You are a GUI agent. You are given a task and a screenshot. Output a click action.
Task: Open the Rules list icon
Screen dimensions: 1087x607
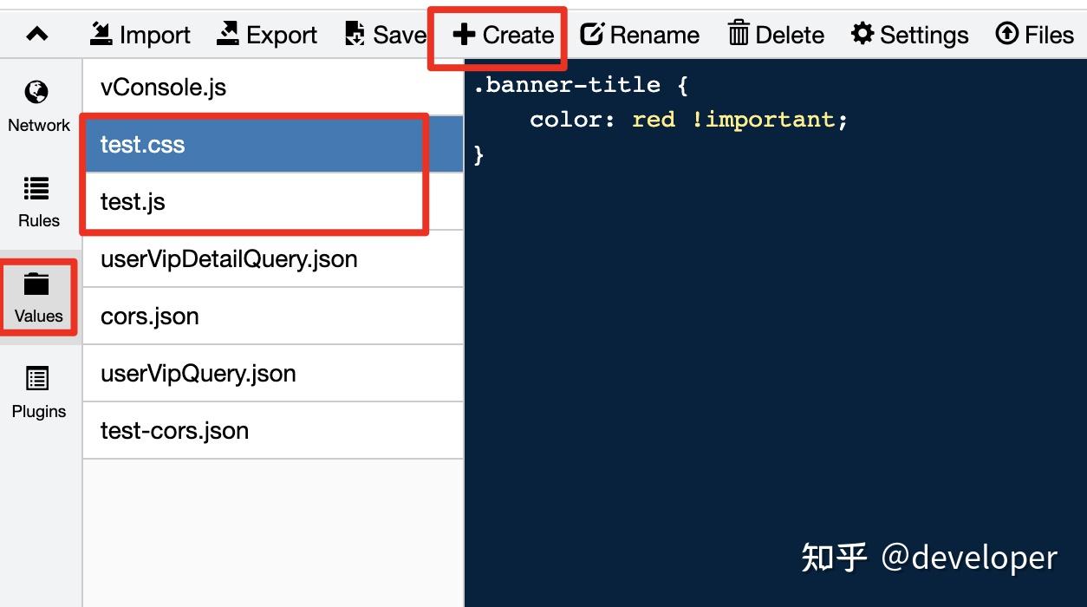click(36, 187)
